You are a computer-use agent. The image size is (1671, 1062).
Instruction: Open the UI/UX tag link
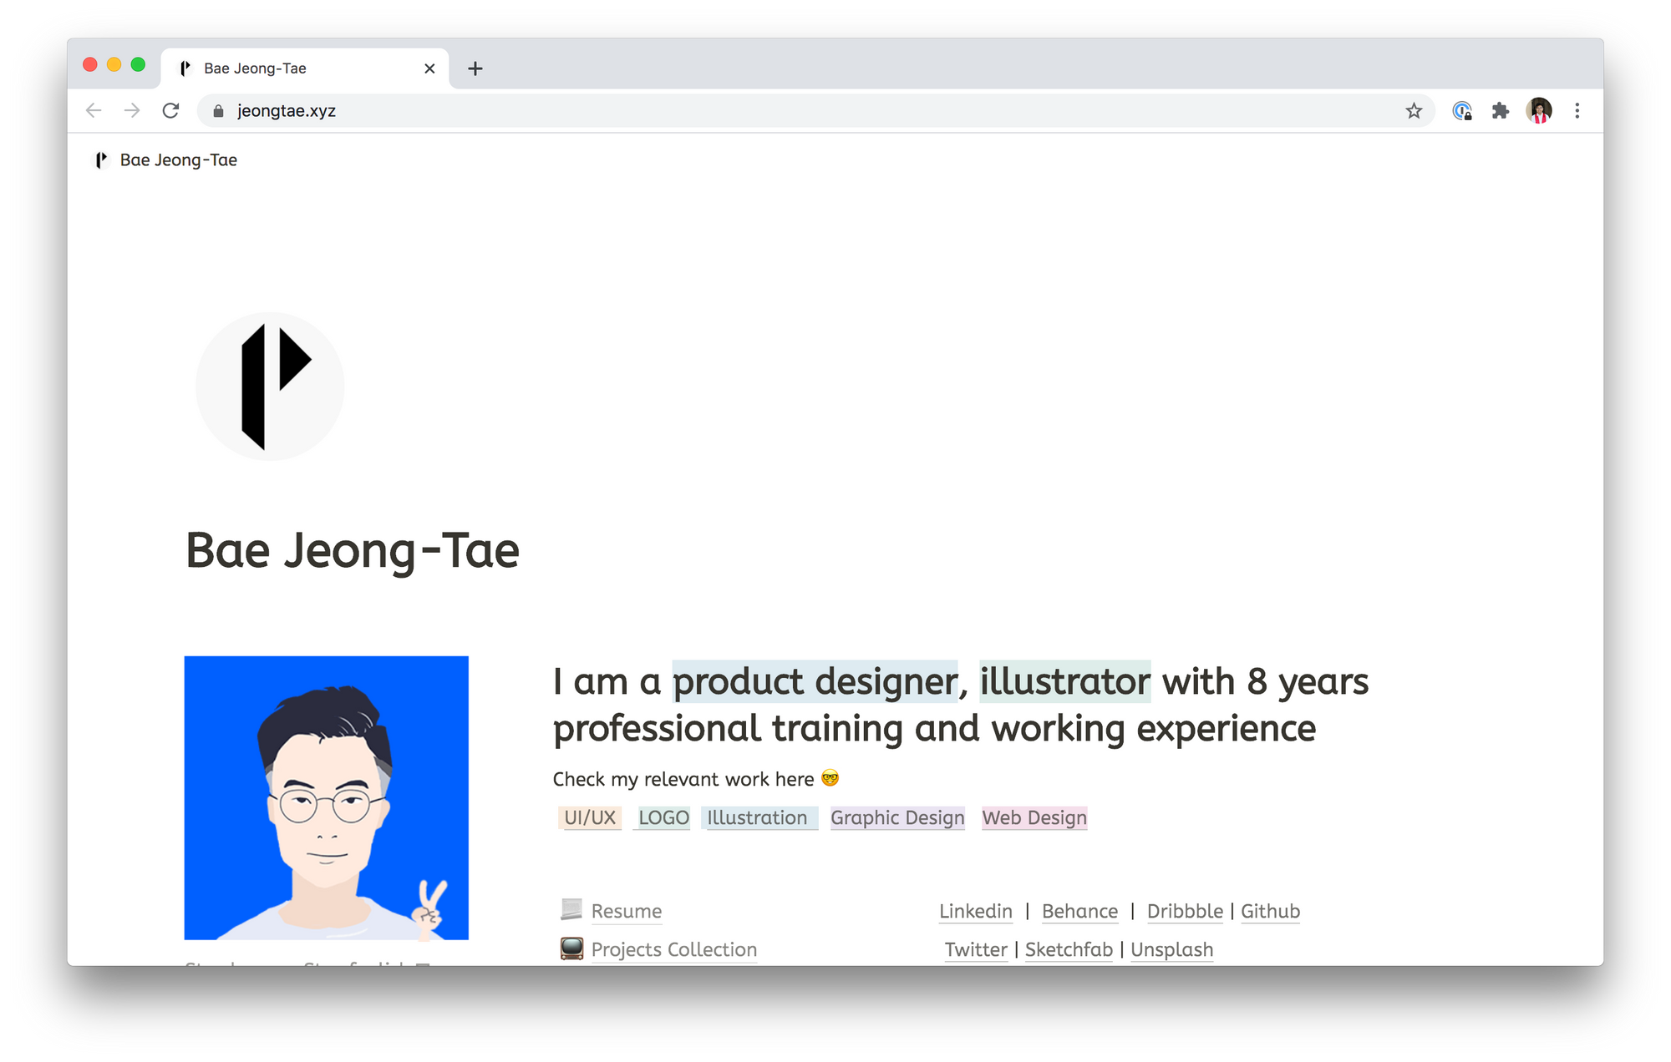[590, 817]
